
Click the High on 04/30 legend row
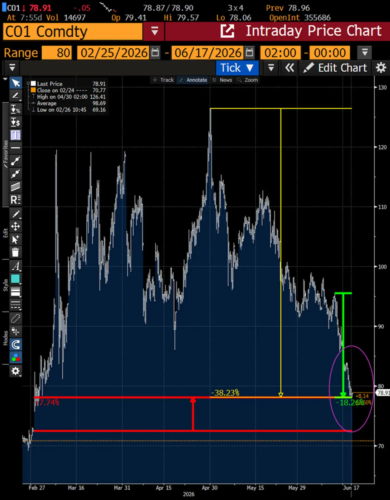[68, 97]
